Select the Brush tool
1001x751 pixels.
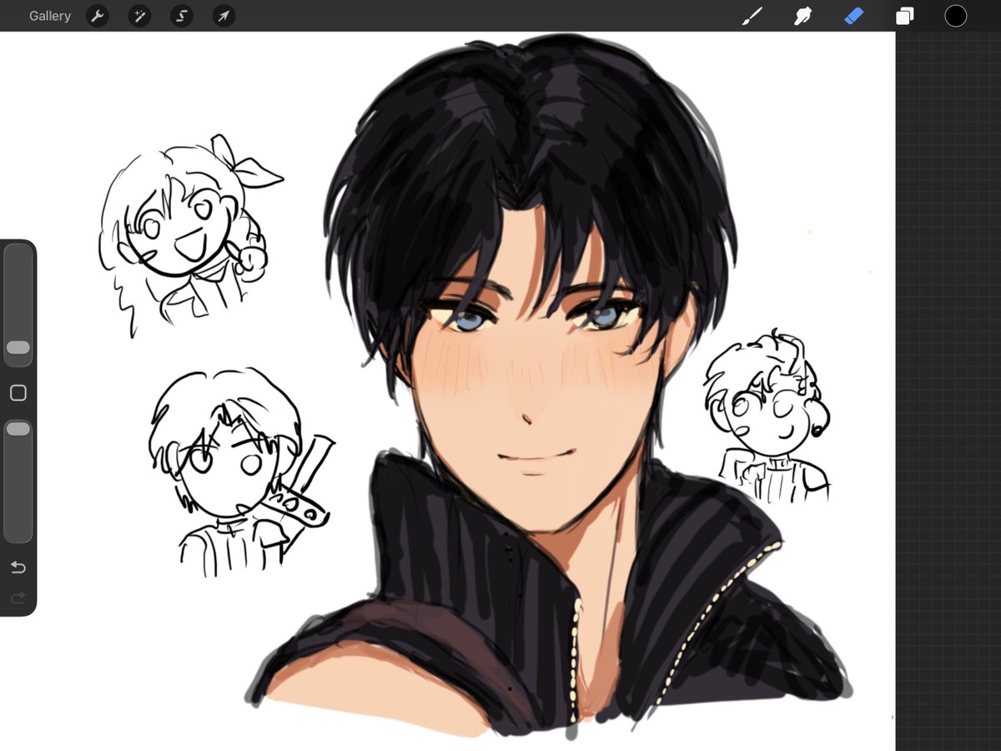[x=752, y=16]
